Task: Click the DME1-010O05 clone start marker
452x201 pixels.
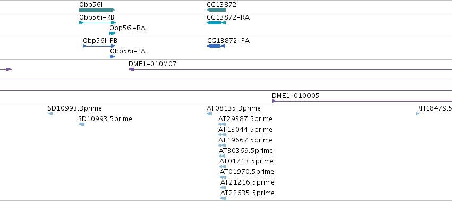Action: point(274,101)
